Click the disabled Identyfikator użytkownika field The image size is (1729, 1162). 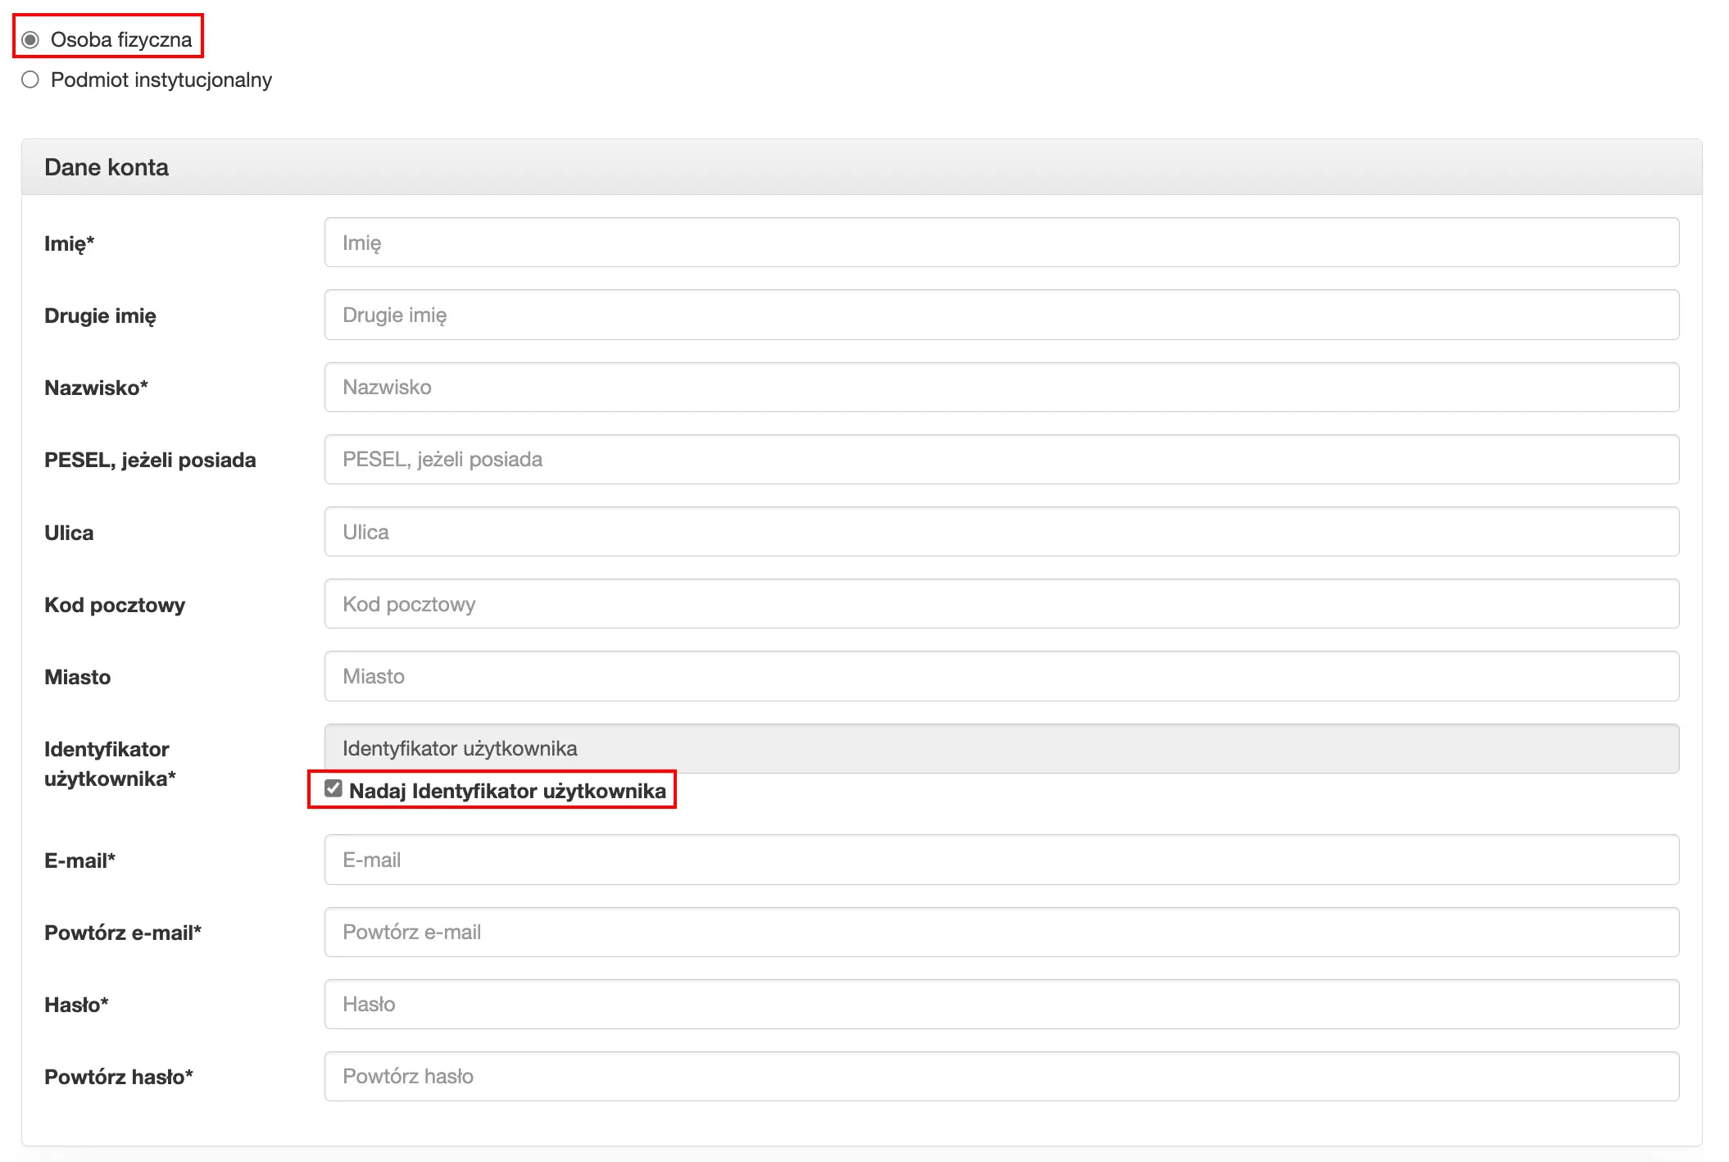1001,748
